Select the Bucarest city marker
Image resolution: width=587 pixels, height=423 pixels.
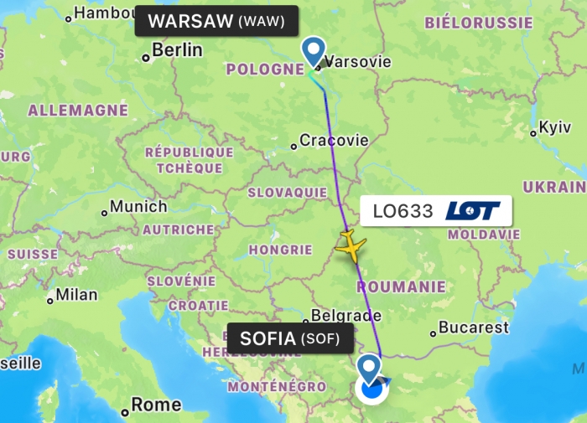(x=433, y=333)
